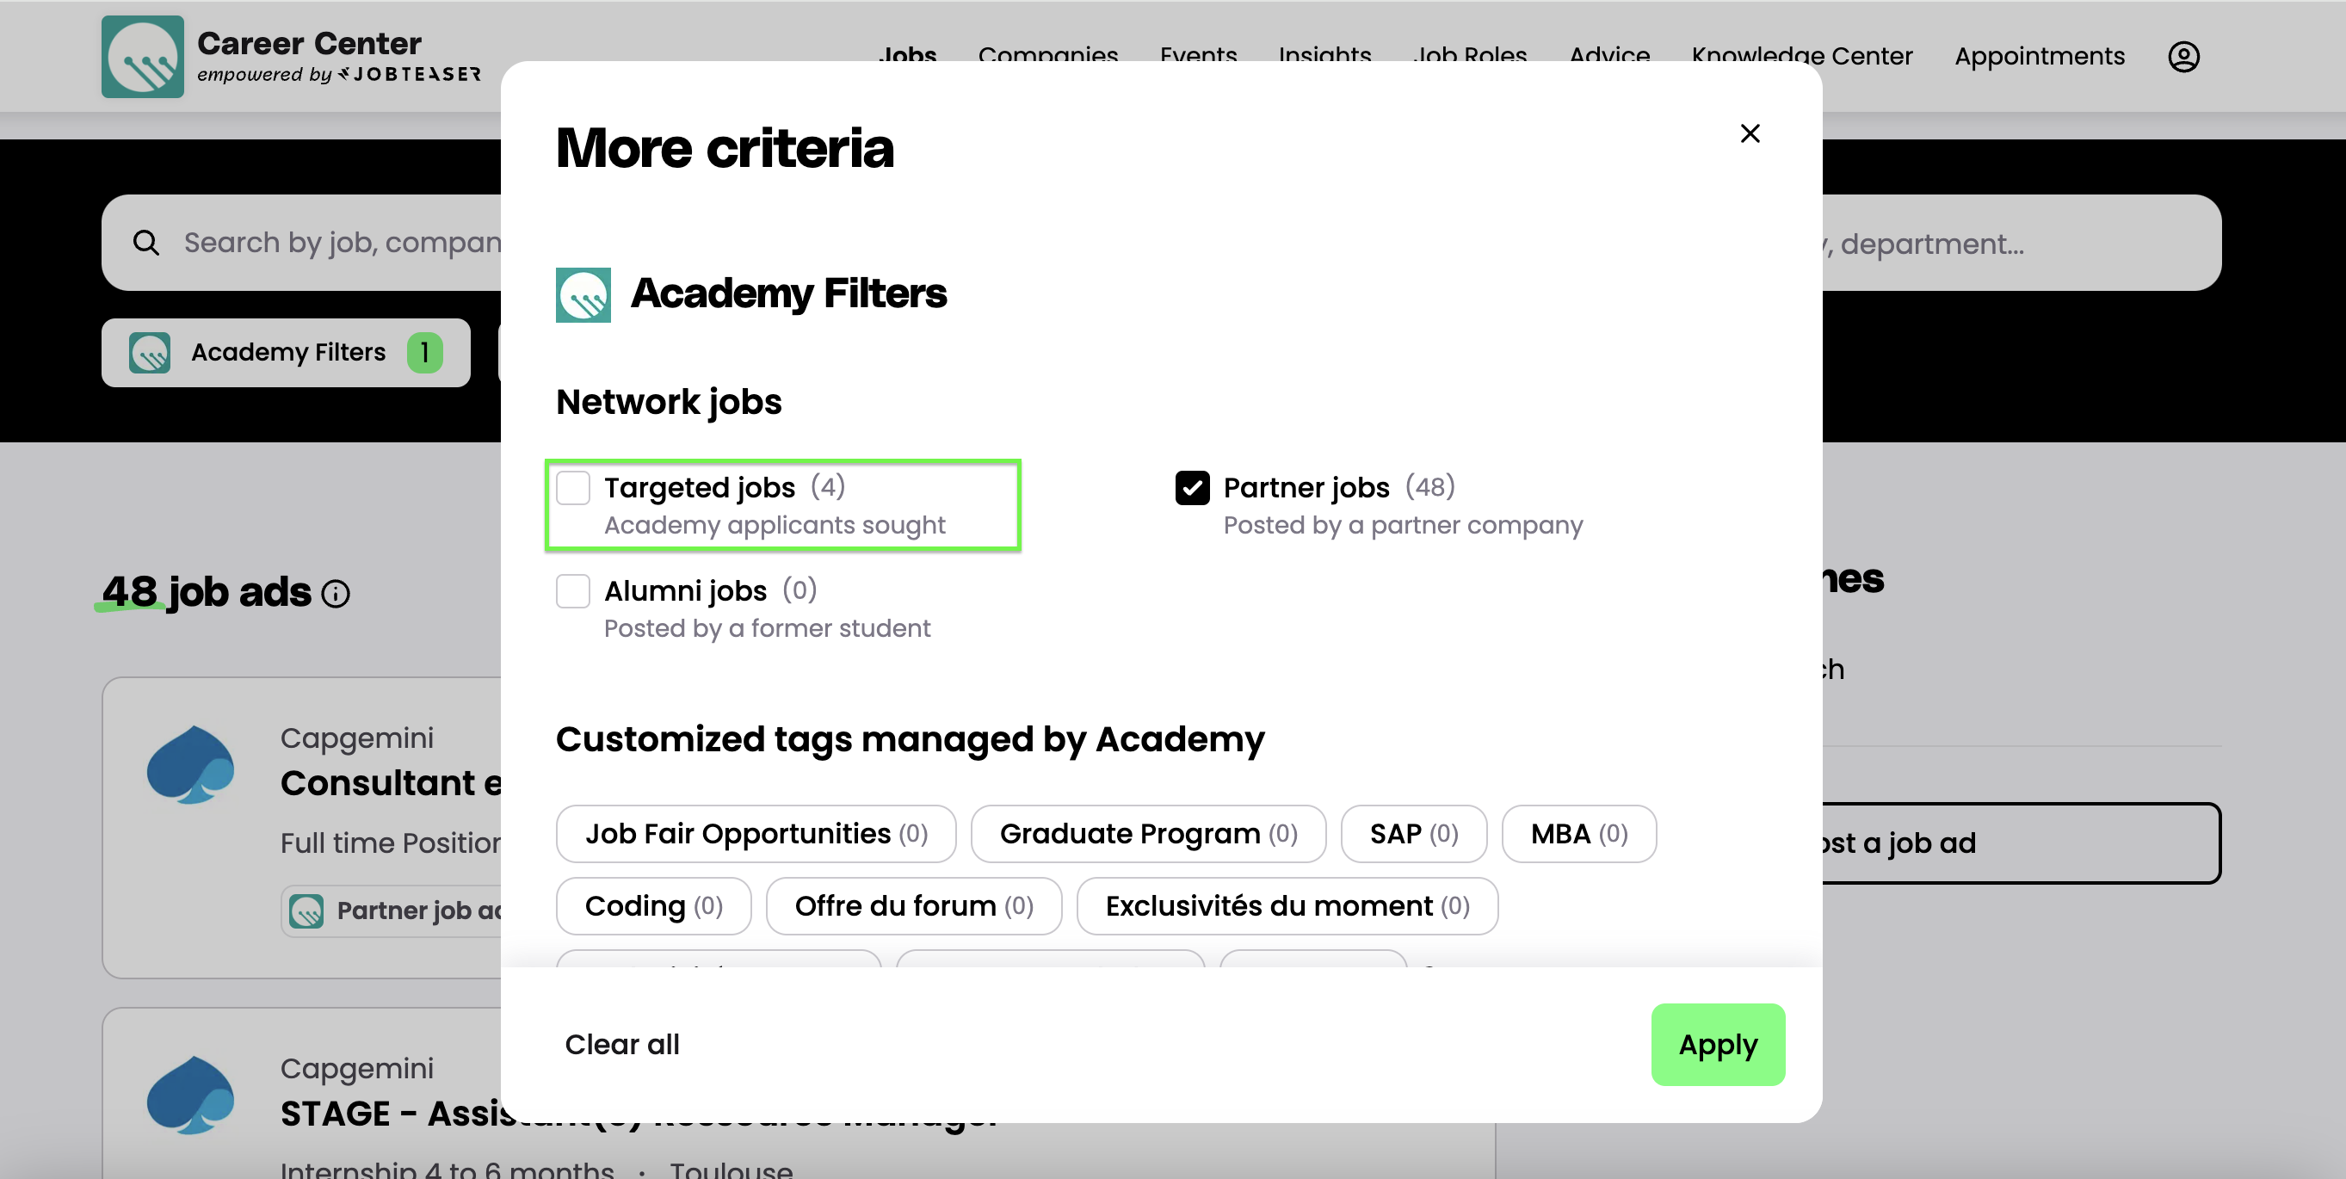
Task: Enable the Targeted jobs checkbox
Action: (573, 488)
